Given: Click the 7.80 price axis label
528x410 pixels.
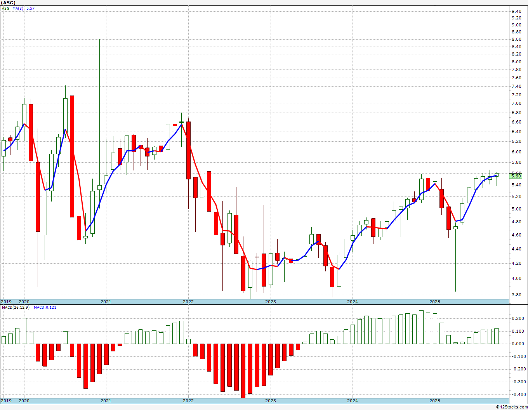Looking at the screenshot, I should point(516,69).
